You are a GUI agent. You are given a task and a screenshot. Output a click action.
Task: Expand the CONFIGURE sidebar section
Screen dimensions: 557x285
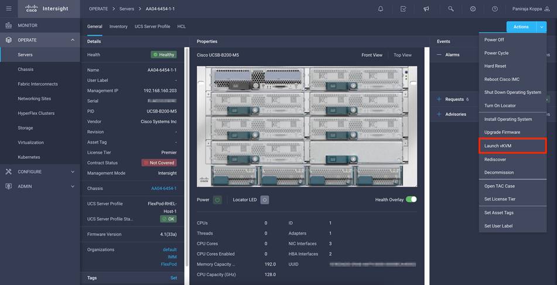73,171
